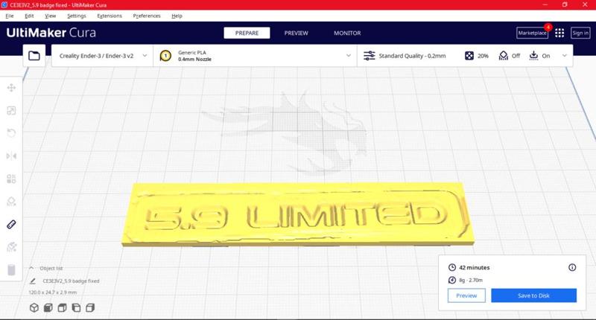Expand the print settings panel chevron
The height and width of the screenshot is (320, 596).
(565, 55)
